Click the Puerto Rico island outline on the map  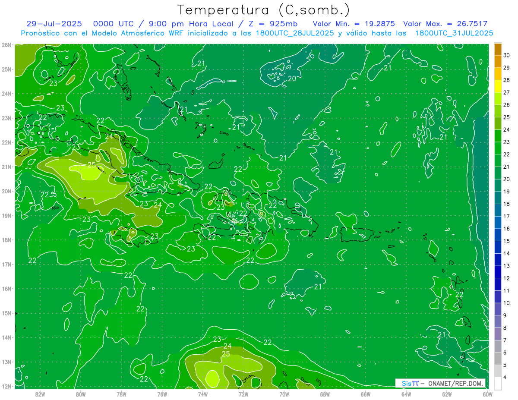(357, 235)
